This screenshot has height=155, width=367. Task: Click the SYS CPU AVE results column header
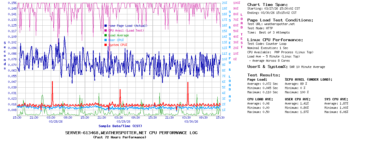(x=336, y=99)
